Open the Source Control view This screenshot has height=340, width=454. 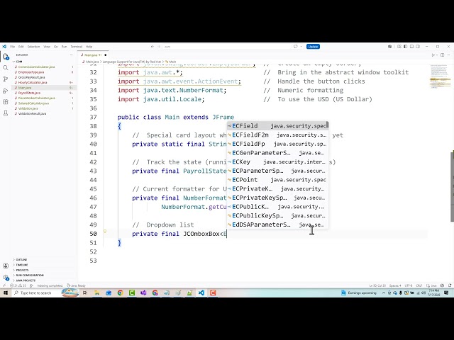(x=6, y=79)
